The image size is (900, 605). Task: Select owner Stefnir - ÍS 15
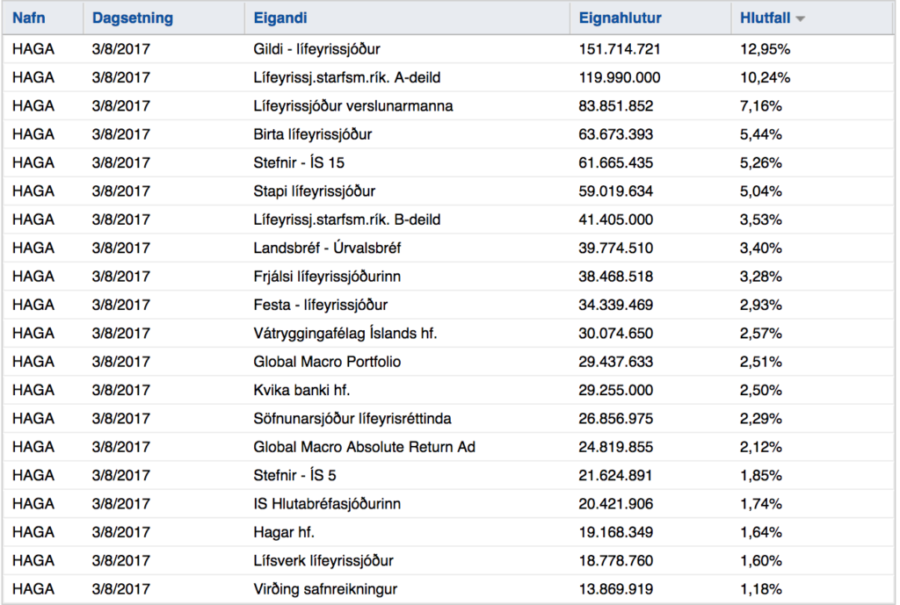(x=299, y=162)
